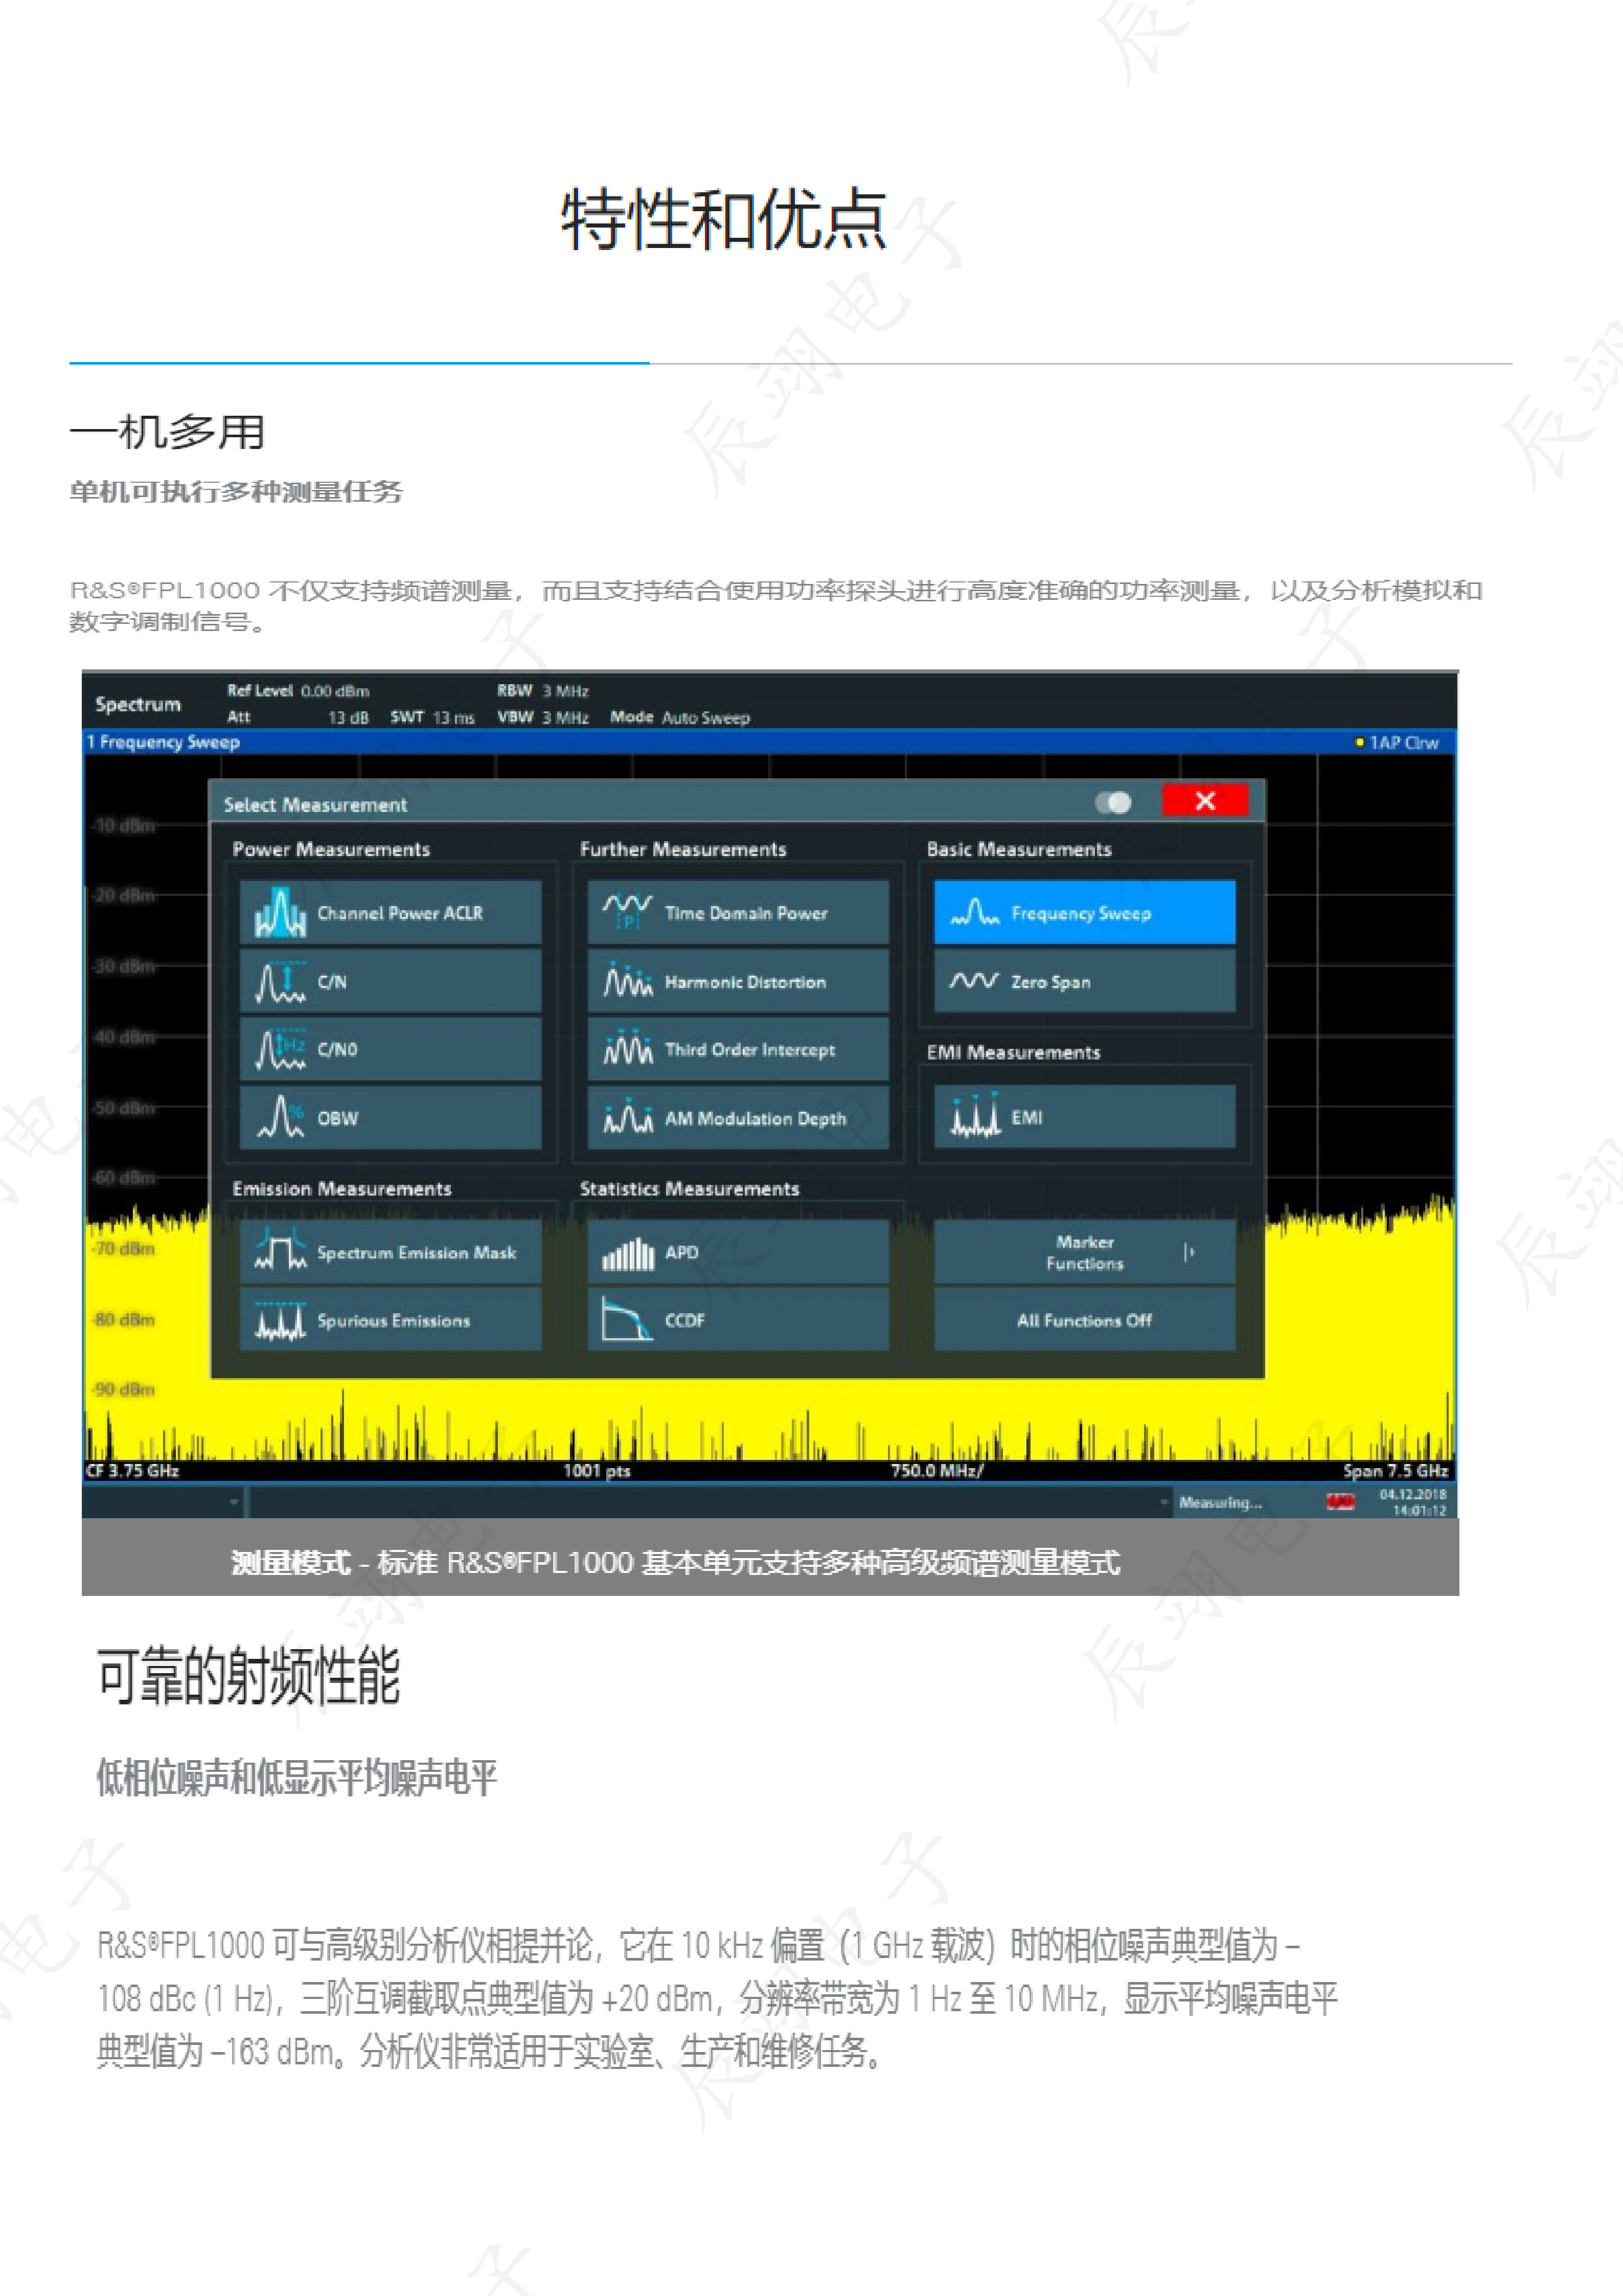Click the RBW 3 MHz setting
The width and height of the screenshot is (1623, 2296).
click(x=543, y=691)
